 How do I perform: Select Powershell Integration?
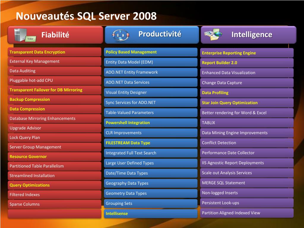151,123
